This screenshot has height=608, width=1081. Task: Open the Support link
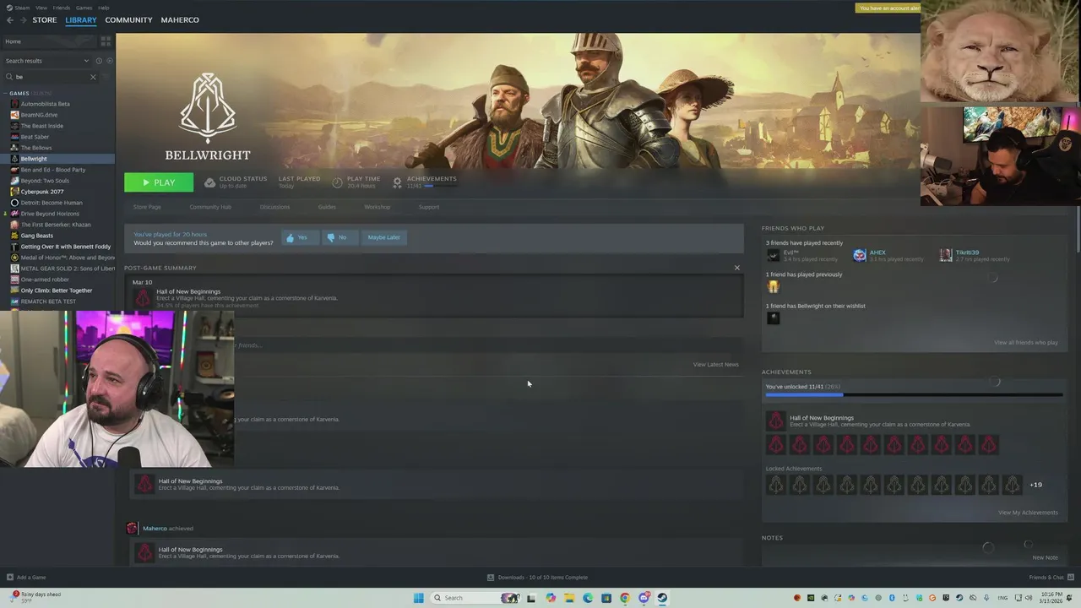pos(429,207)
